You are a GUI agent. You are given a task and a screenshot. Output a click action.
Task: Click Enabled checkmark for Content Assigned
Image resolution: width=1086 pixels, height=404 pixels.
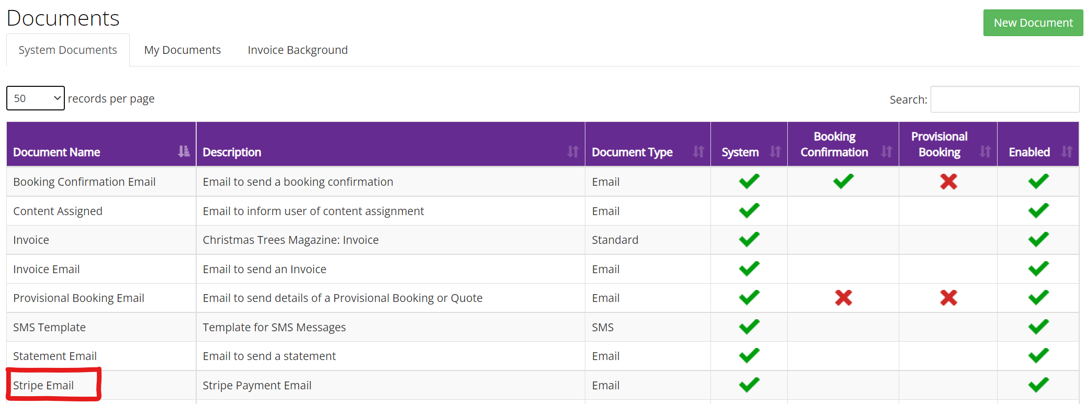tap(1038, 211)
